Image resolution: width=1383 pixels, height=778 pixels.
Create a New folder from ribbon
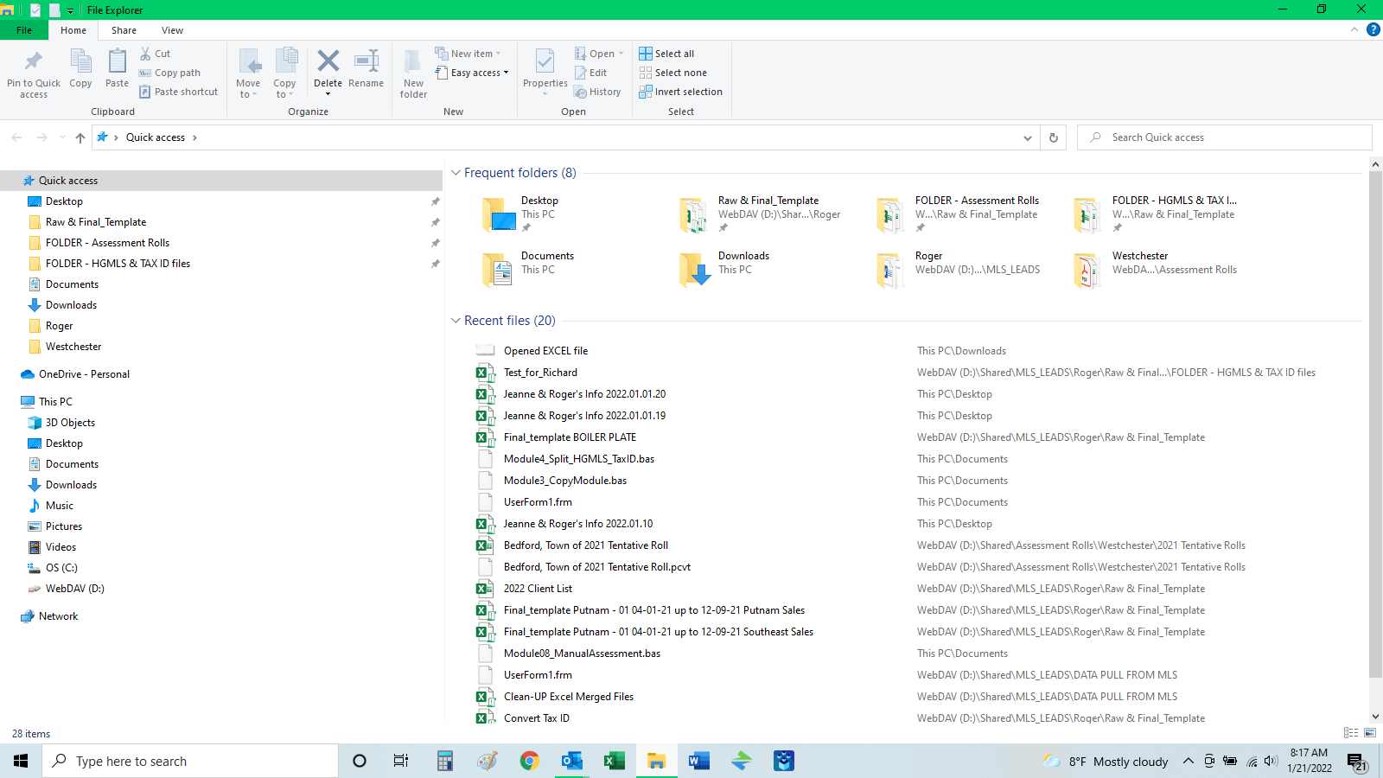pyautogui.click(x=413, y=73)
